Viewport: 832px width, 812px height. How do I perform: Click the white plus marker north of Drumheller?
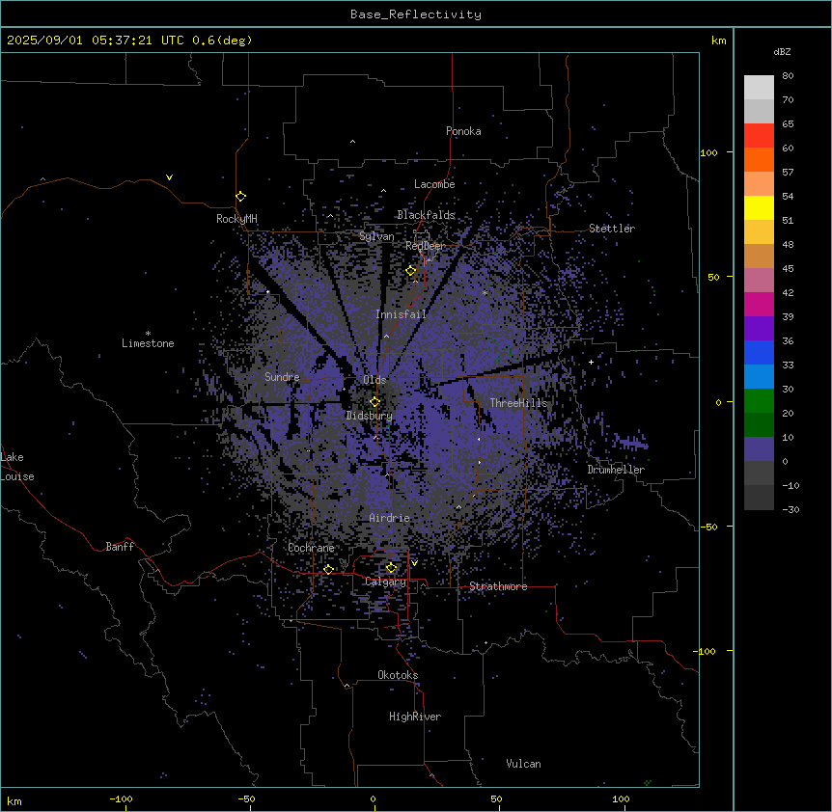[591, 362]
